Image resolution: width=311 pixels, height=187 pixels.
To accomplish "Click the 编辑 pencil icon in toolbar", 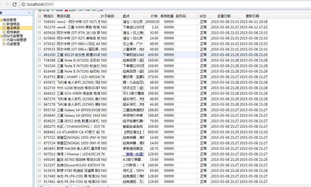I will [x=53, y=10].
